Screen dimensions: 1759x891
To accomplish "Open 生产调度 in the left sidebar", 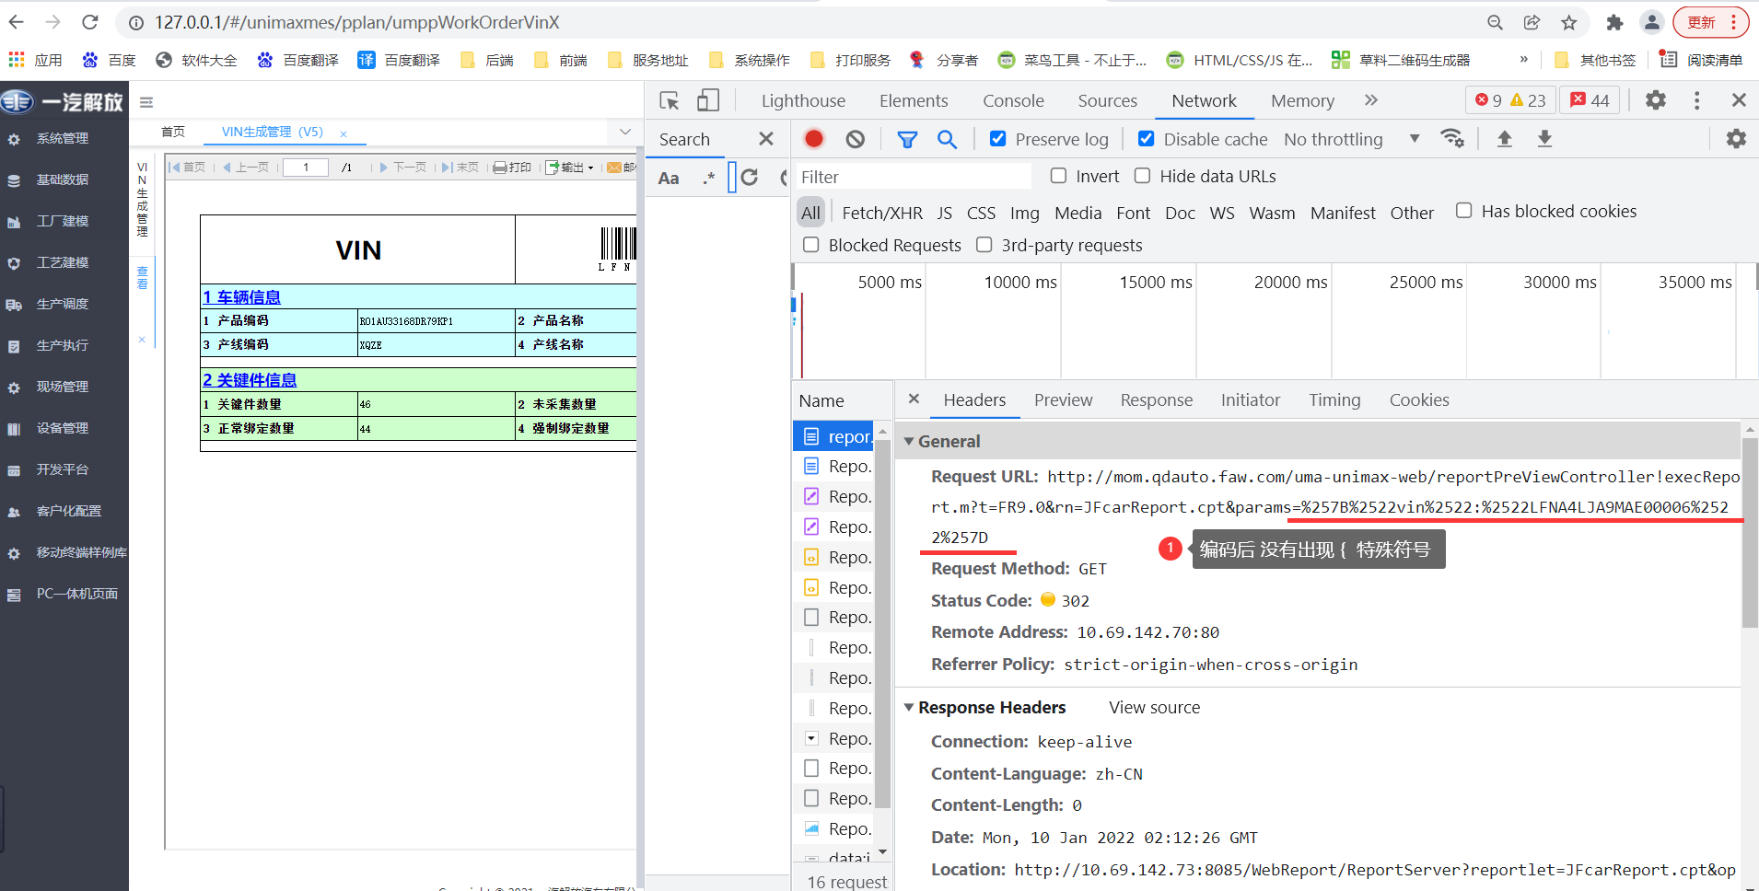I will pyautogui.click(x=63, y=304).
